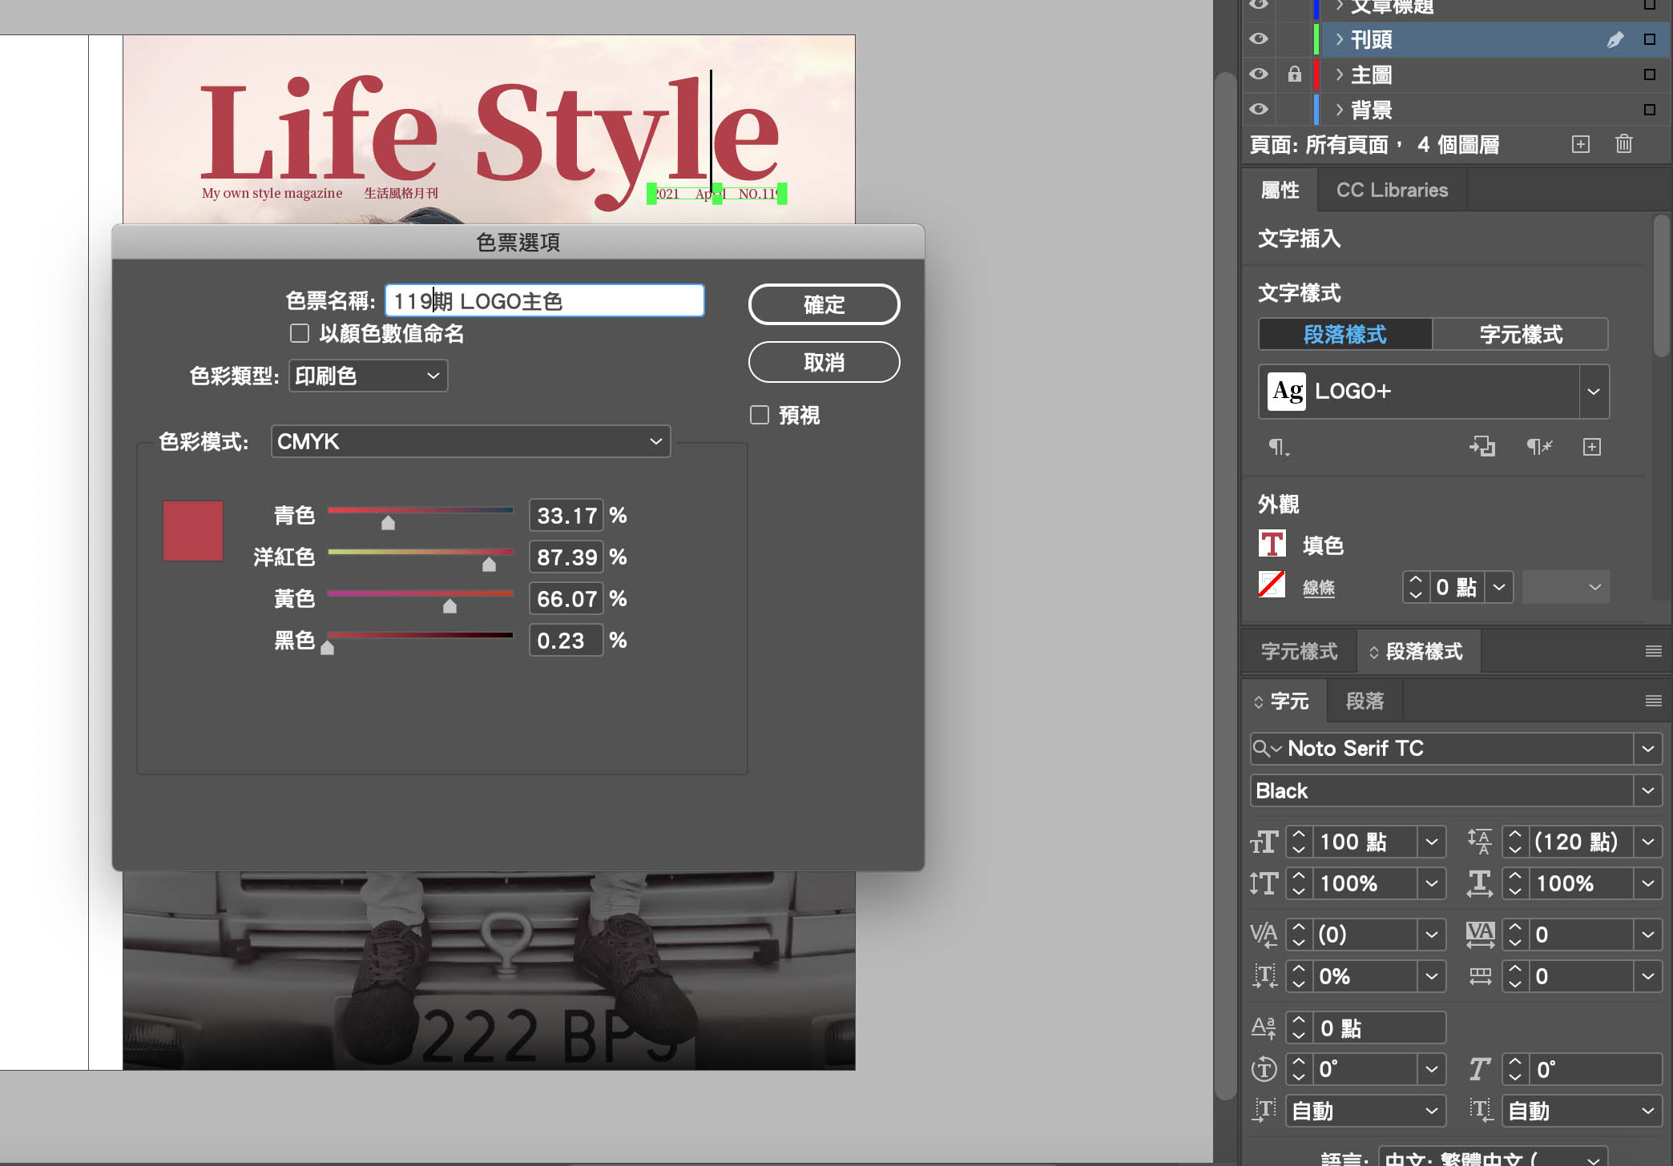Click the fill color T icon

click(x=1272, y=545)
